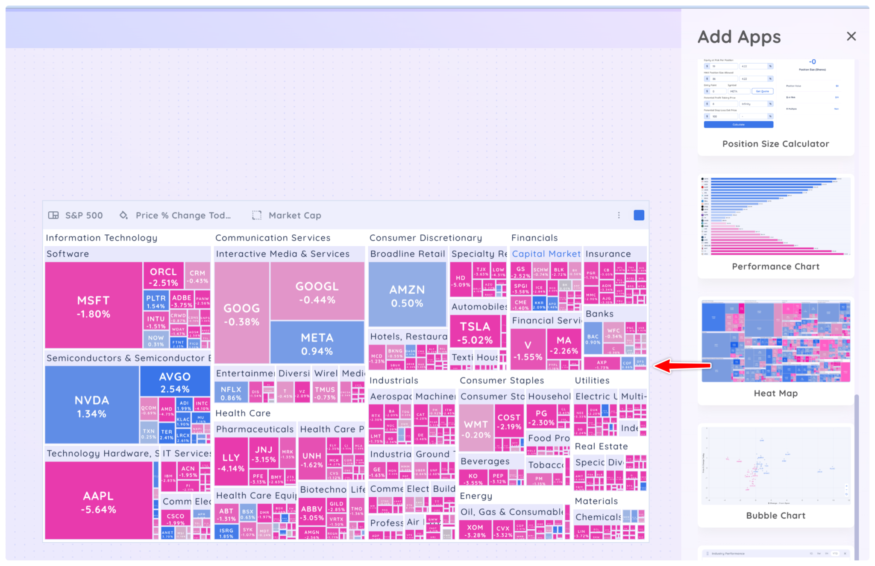Click the Get Quote button in Position Size Calculator
Image resolution: width=875 pixels, height=566 pixels.
point(762,91)
